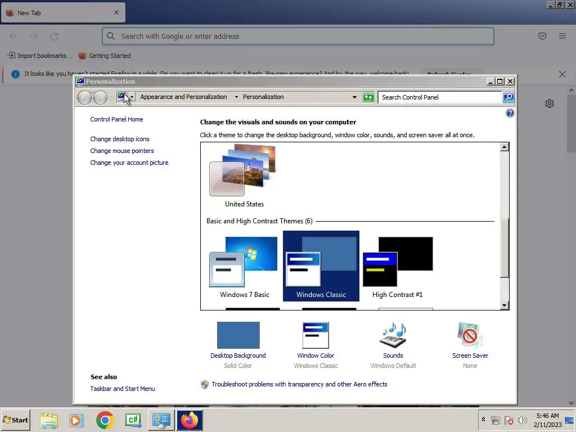
Task: Select the High Contrast #1 theme
Action: pyautogui.click(x=398, y=266)
